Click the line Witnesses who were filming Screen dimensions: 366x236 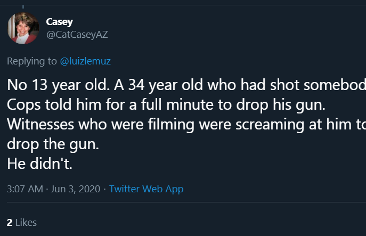[x=186, y=124]
